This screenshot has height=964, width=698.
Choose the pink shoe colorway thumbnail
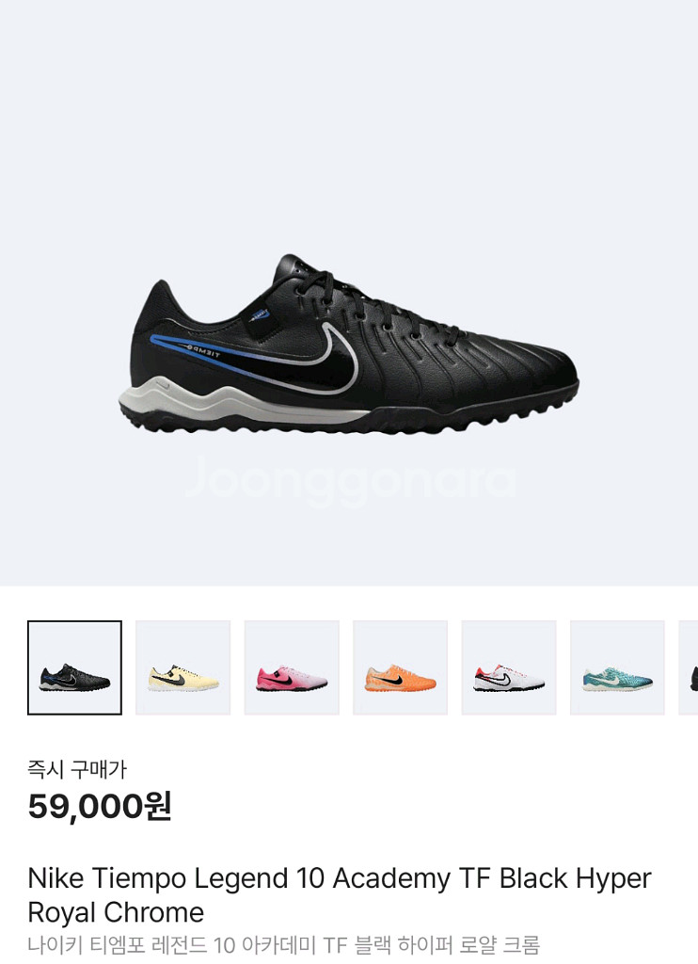[x=292, y=667]
